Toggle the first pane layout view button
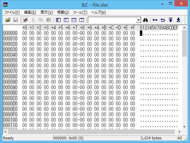The height and width of the screenshot is (143, 190). pyautogui.click(x=59, y=20)
